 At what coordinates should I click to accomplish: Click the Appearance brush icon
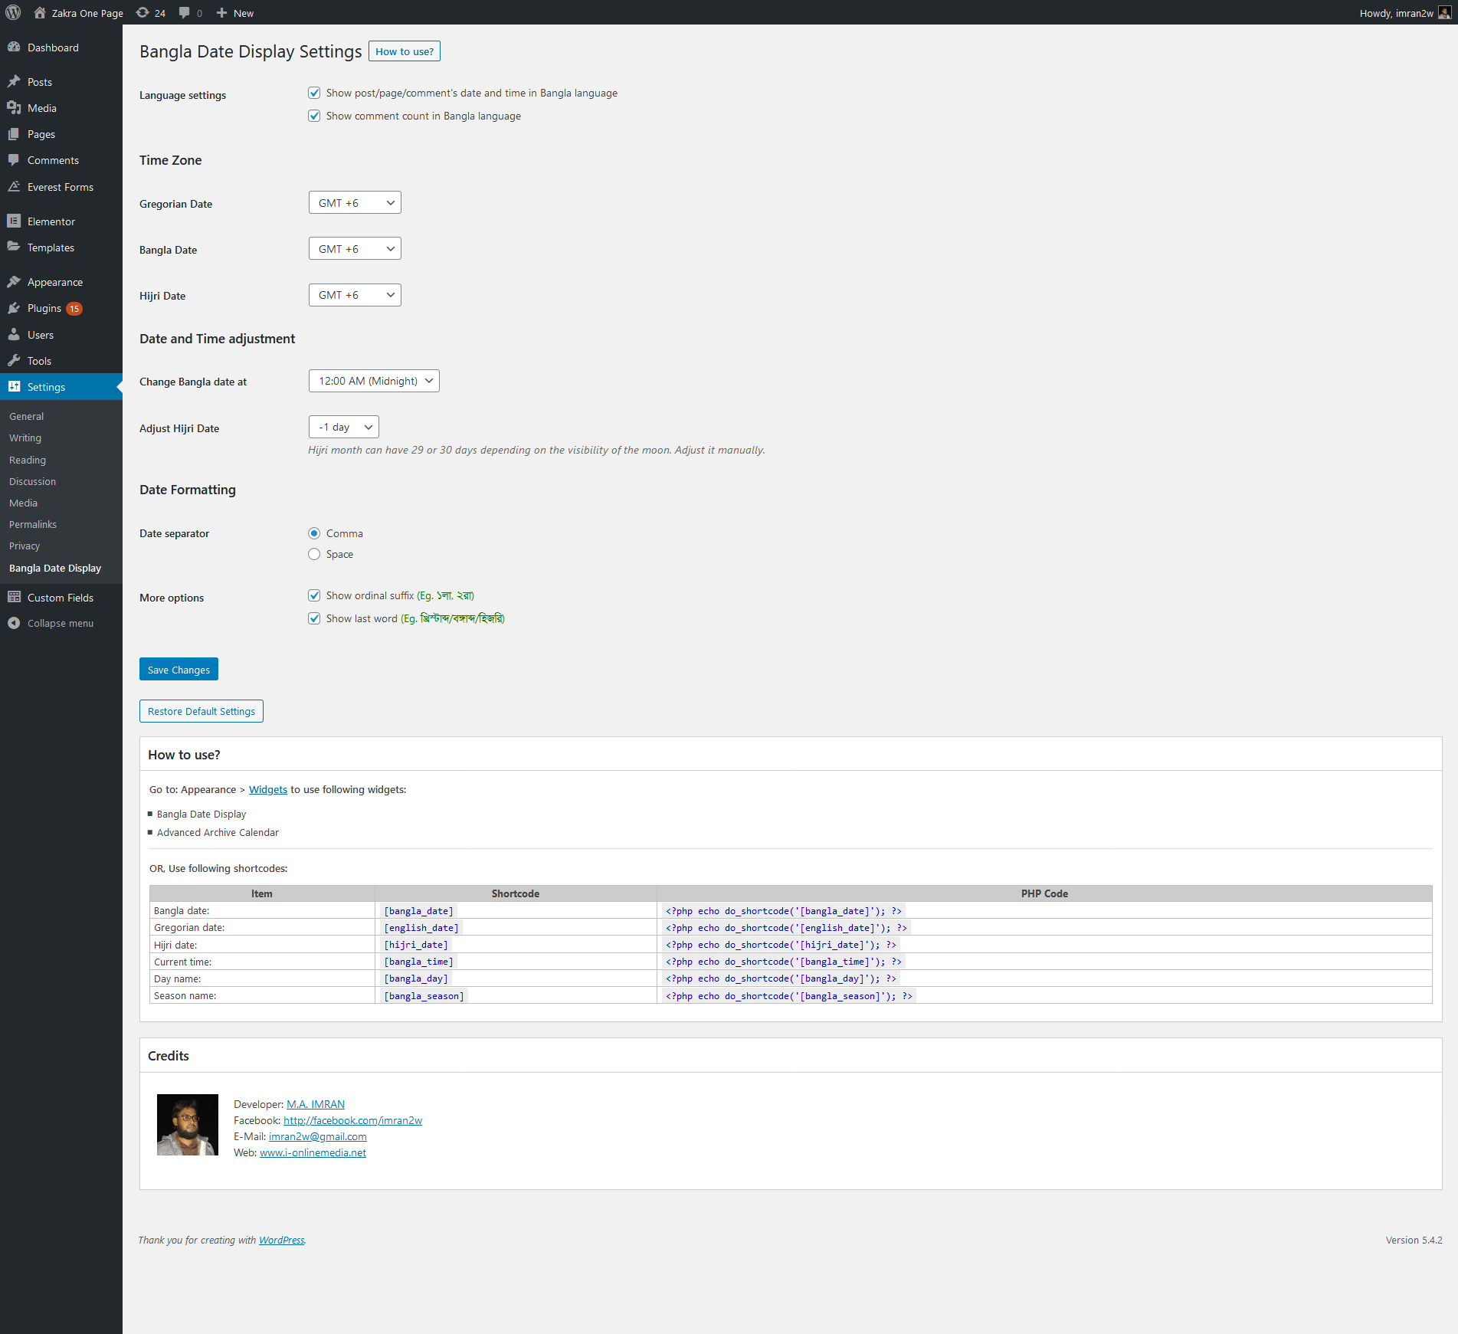pos(14,281)
